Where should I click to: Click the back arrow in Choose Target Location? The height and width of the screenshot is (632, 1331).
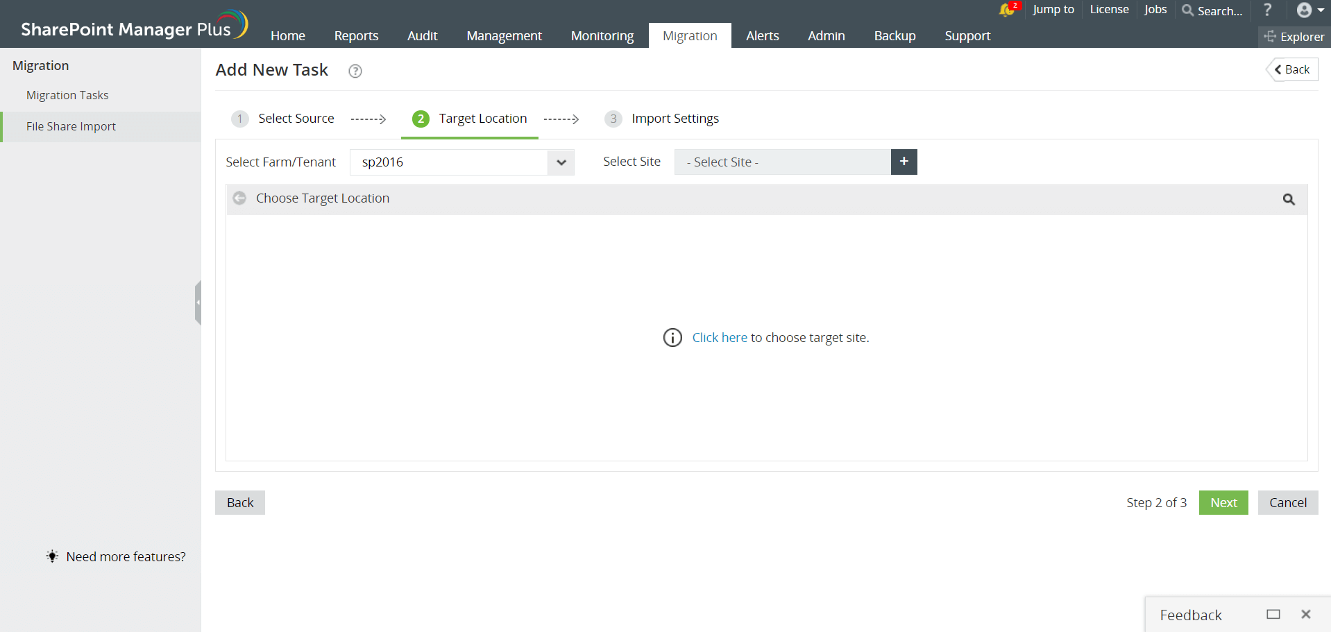coord(239,198)
